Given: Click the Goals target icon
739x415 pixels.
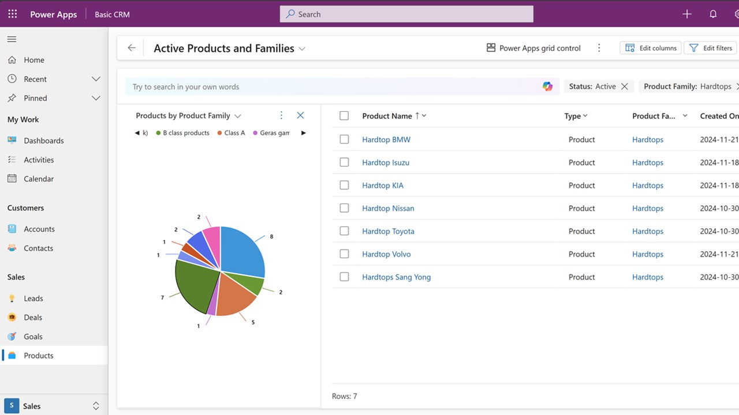Looking at the screenshot, I should coord(12,337).
